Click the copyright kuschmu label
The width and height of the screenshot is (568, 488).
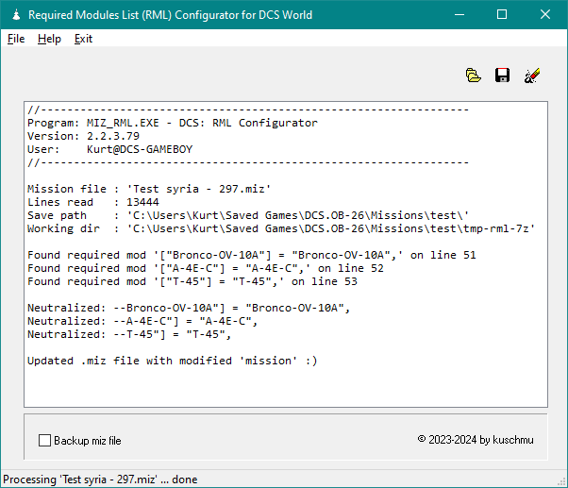476,439
